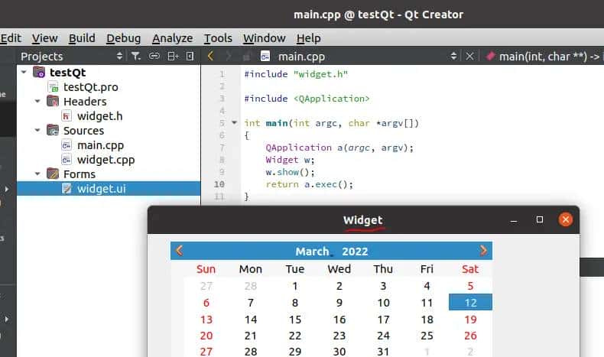Select main.cpp in the project tree
Image resolution: width=604 pixels, height=357 pixels.
[100, 145]
